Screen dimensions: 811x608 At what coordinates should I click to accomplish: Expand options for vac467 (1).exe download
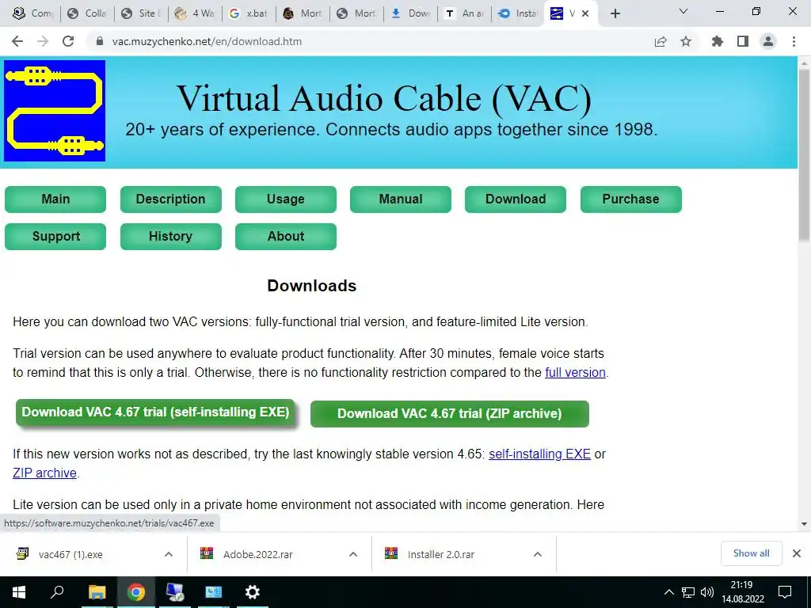169,554
